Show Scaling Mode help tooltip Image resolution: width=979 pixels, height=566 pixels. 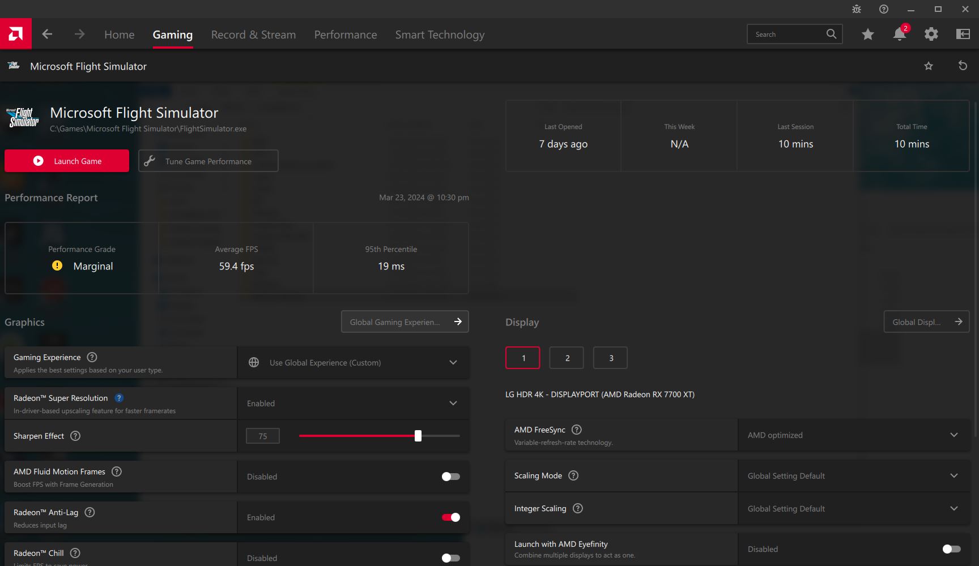pyautogui.click(x=573, y=475)
